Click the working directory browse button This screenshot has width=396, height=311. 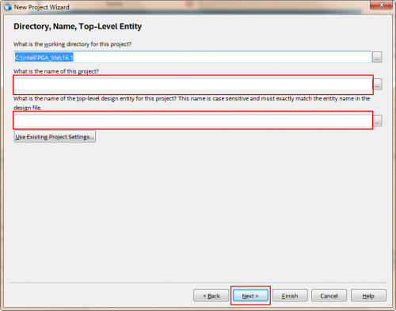[377, 57]
